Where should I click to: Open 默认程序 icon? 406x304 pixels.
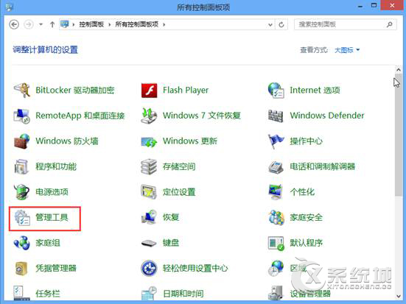(276, 243)
